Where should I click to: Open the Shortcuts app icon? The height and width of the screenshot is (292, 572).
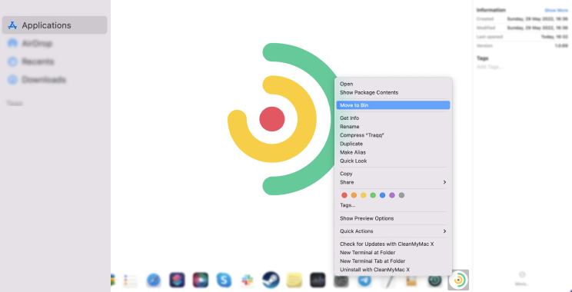pyautogui.click(x=177, y=280)
